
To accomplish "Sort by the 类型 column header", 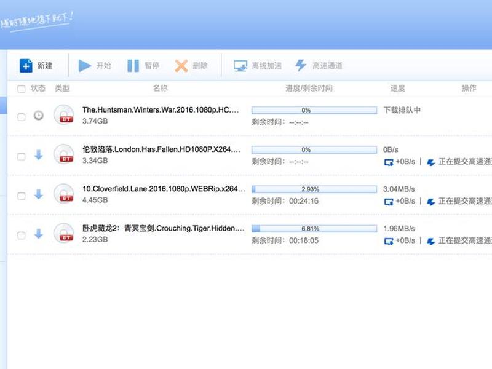I will pos(62,88).
